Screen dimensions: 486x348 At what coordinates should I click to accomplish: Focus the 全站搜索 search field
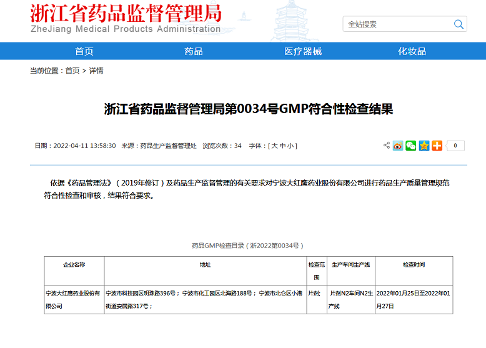coord(397,24)
